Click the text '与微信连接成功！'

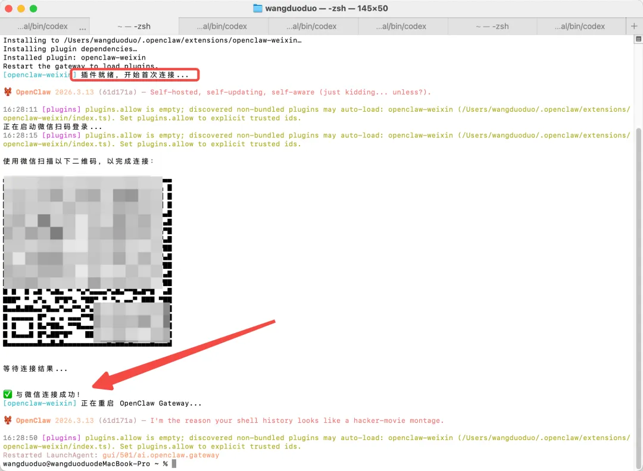[x=48, y=394]
